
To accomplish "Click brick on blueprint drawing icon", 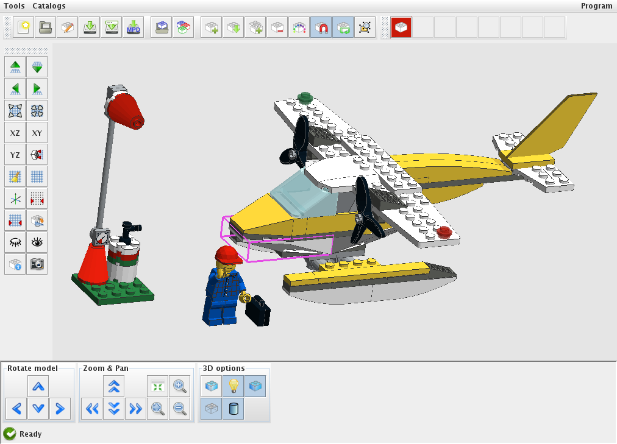I will 37,220.
